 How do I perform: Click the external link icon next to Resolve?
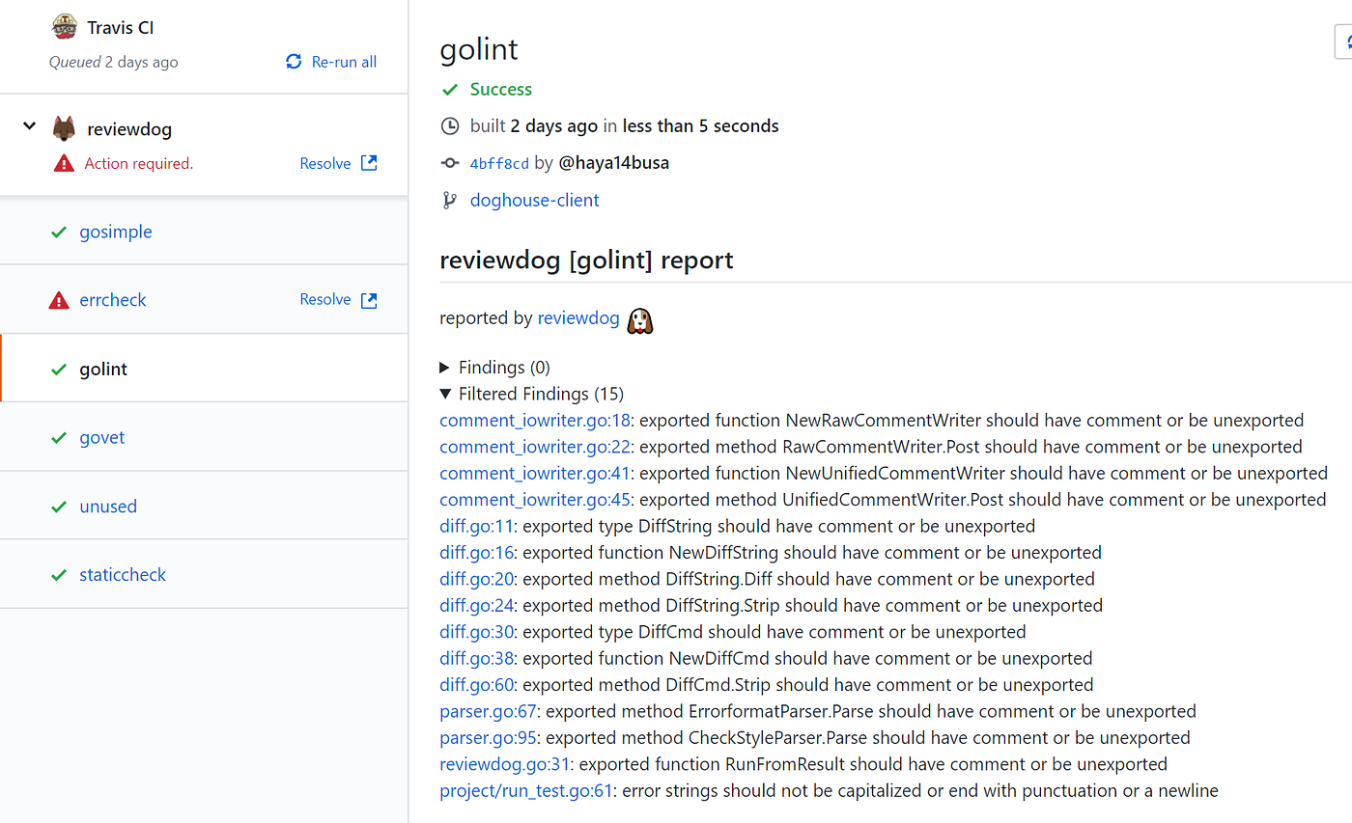(369, 163)
